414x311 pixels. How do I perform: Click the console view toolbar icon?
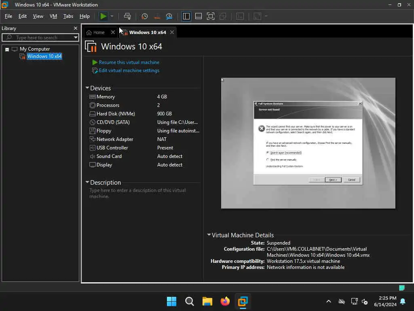240,16
